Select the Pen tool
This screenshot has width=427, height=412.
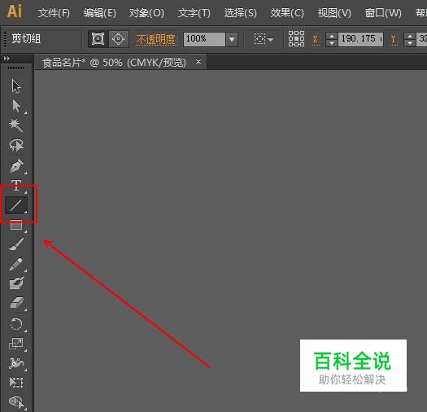pos(16,166)
